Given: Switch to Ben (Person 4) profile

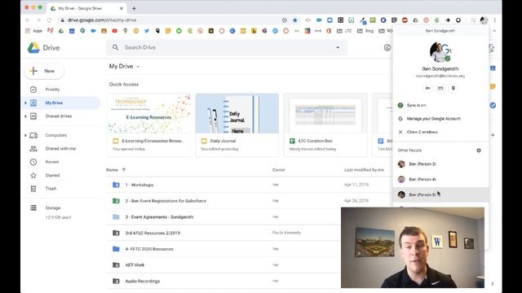Looking at the screenshot, I should coord(440,179).
